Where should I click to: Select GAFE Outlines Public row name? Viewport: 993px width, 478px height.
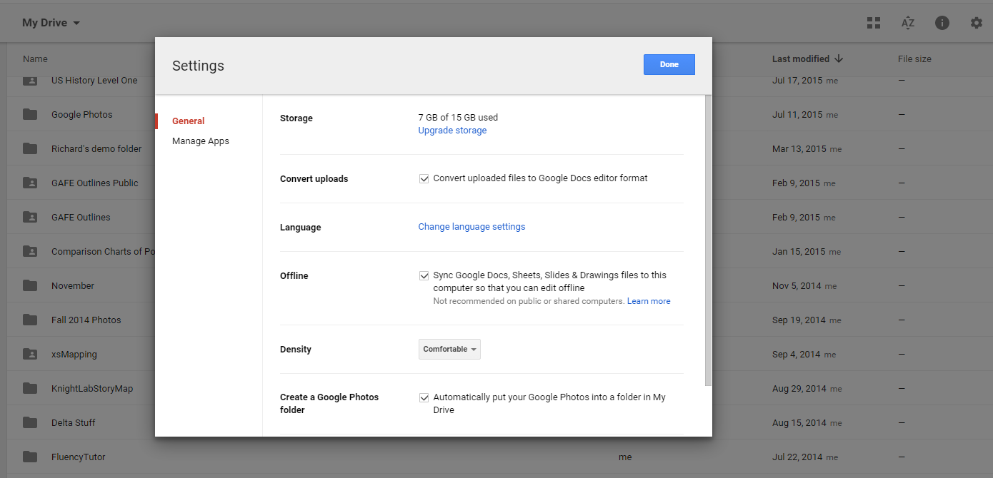(x=95, y=183)
